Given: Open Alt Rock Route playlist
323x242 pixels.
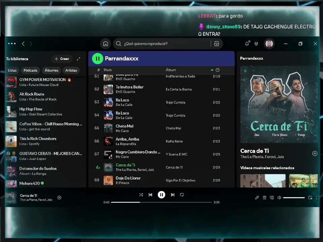Looking at the screenshot, I should (x=45, y=96).
